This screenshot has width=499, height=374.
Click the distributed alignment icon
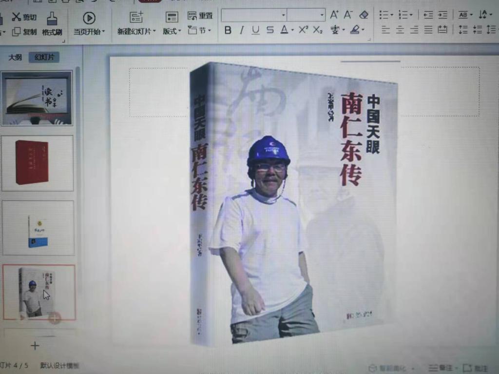point(442,30)
